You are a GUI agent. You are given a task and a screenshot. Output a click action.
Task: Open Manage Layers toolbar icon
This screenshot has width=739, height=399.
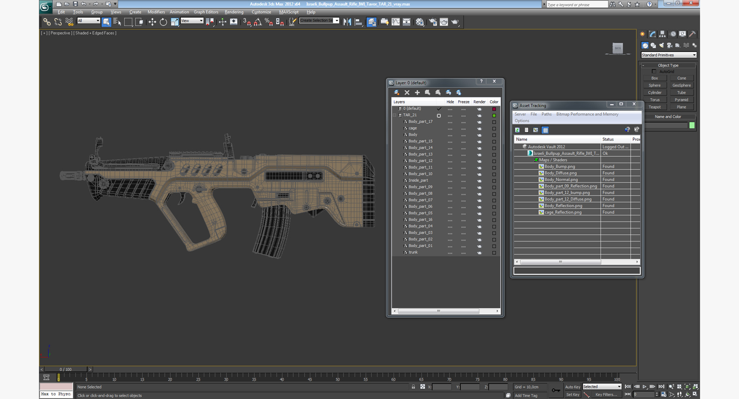tap(371, 22)
